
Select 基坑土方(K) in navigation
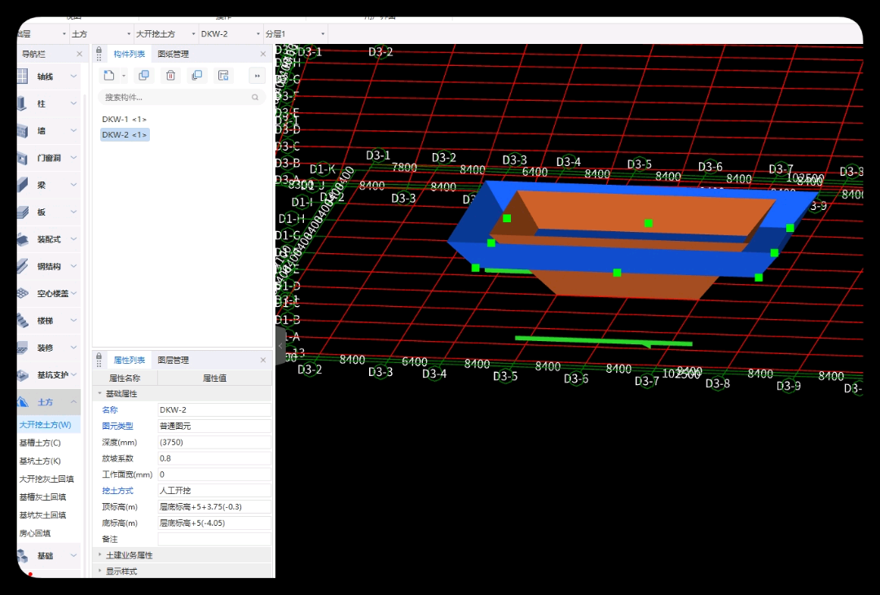40,461
